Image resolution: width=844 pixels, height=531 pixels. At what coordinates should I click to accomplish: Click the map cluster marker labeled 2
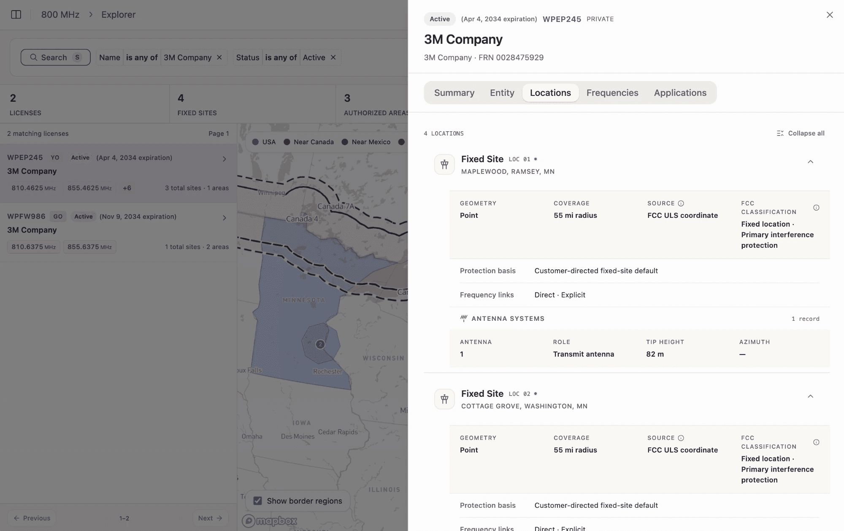[x=320, y=344]
